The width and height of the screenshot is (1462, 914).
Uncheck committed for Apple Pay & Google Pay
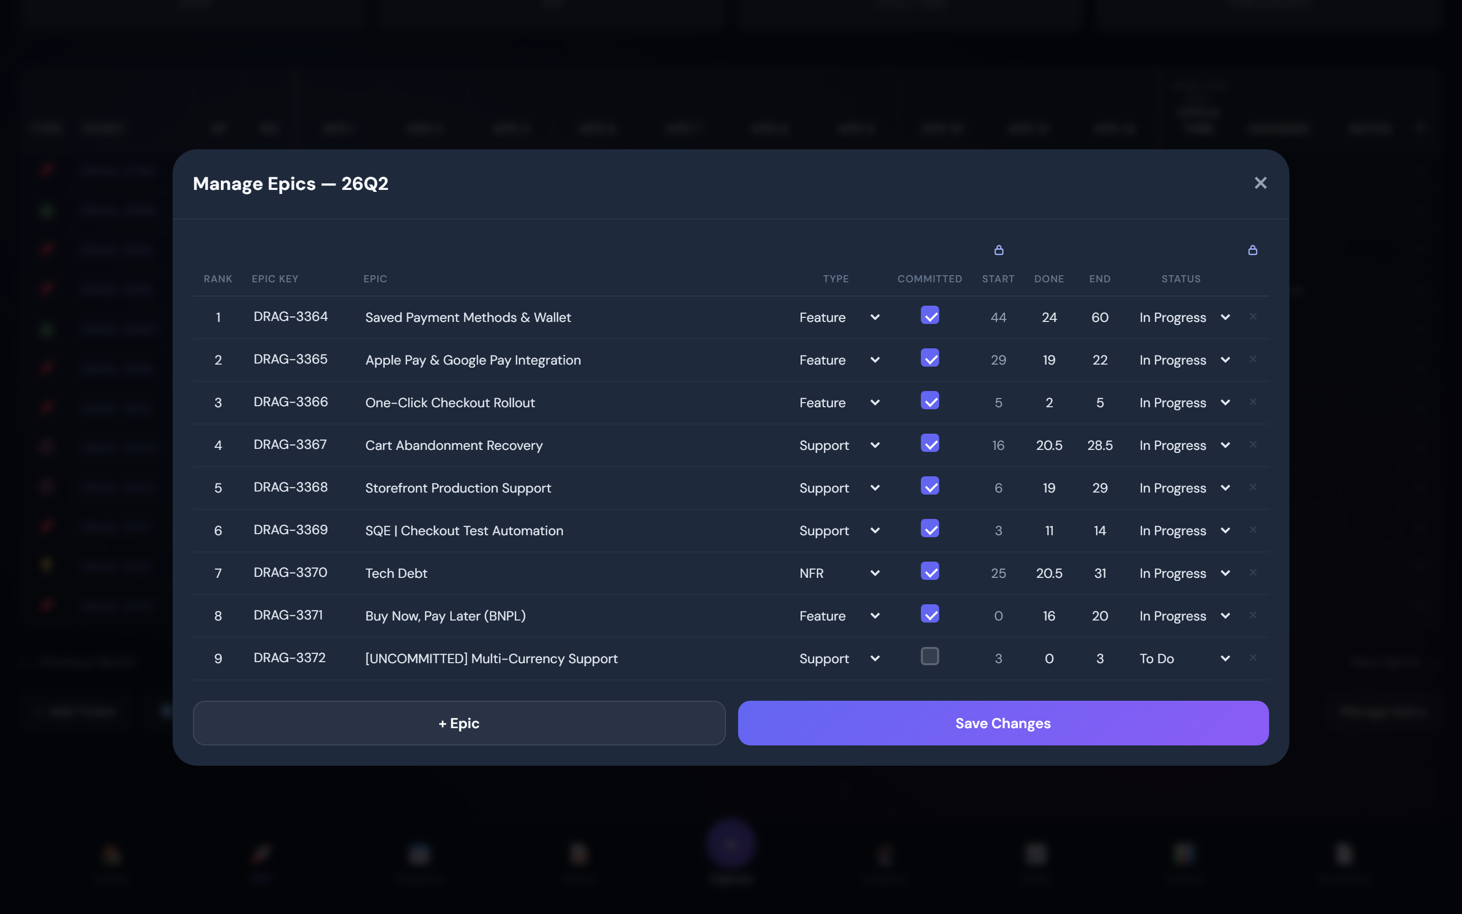click(930, 358)
